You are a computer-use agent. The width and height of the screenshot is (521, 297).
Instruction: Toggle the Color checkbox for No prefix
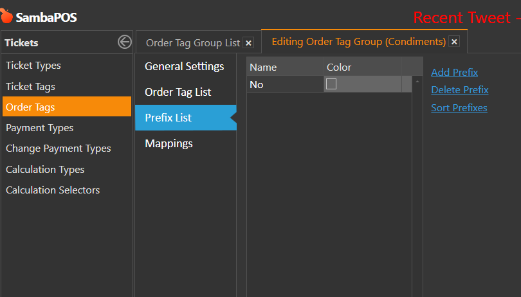[x=331, y=84]
